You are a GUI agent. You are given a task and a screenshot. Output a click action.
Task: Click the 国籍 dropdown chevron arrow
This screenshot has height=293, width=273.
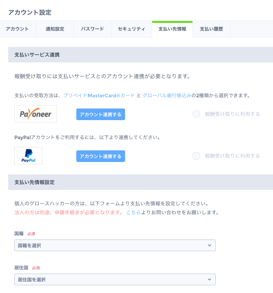(209, 245)
